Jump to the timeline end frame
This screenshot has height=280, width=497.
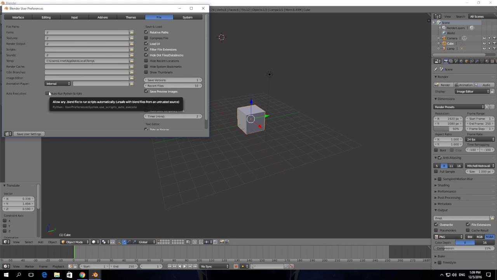195,266
